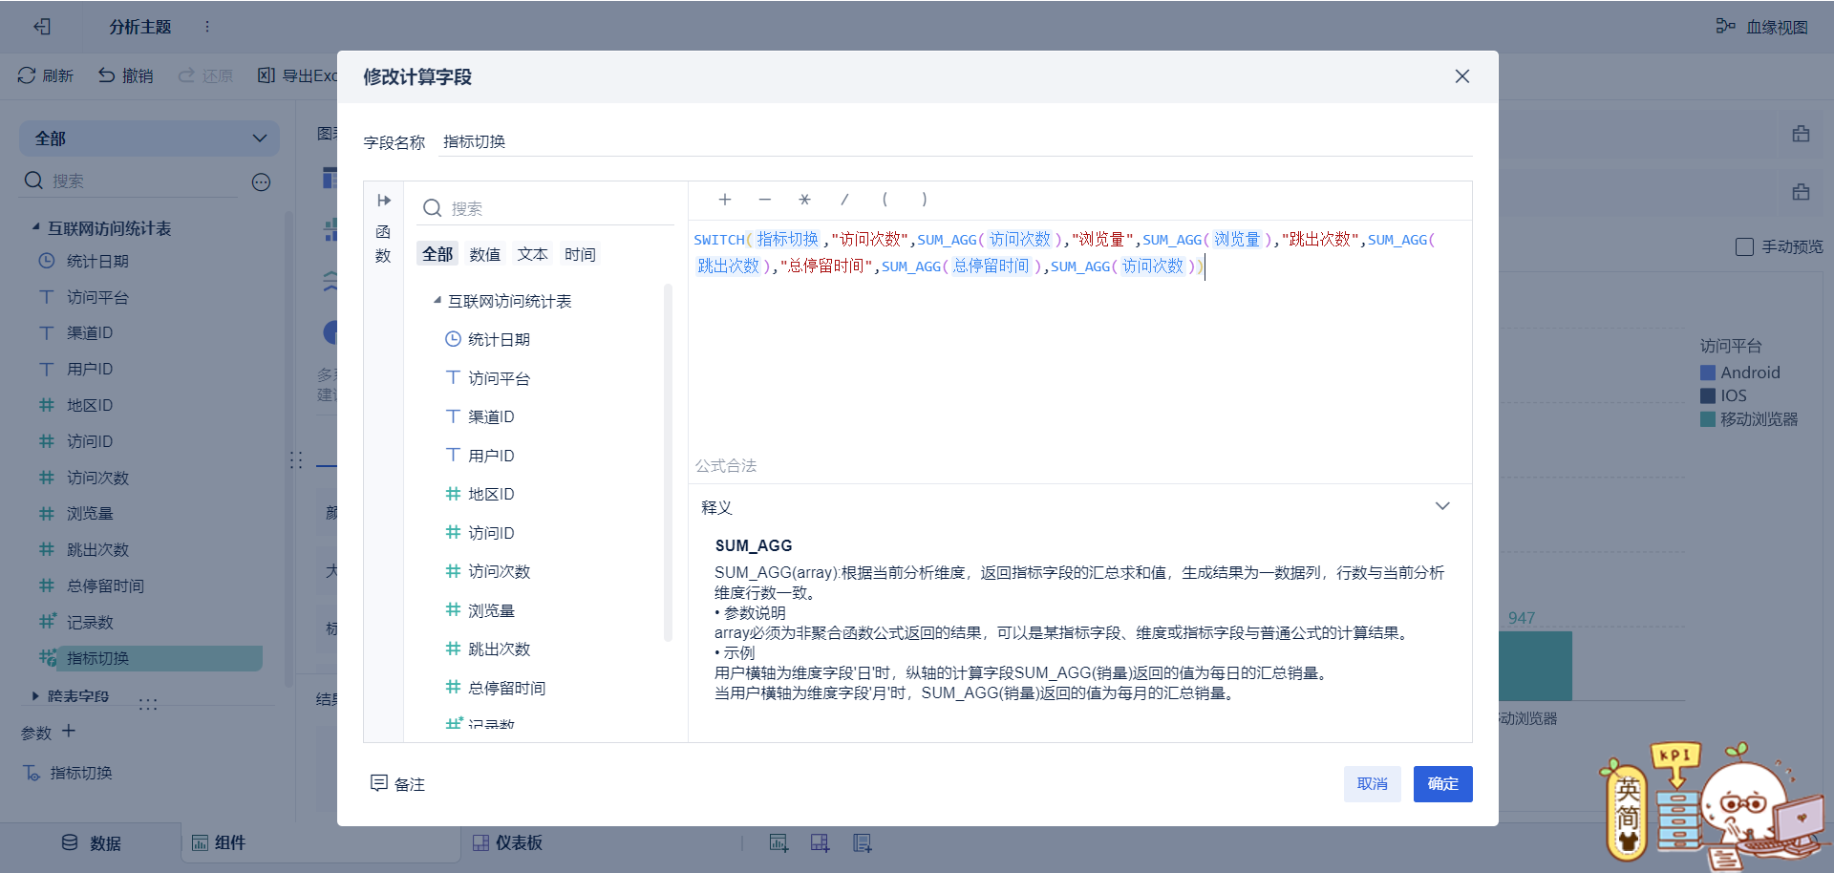
Task: Insert 访问平台 from the dialog field list
Action: click(499, 378)
